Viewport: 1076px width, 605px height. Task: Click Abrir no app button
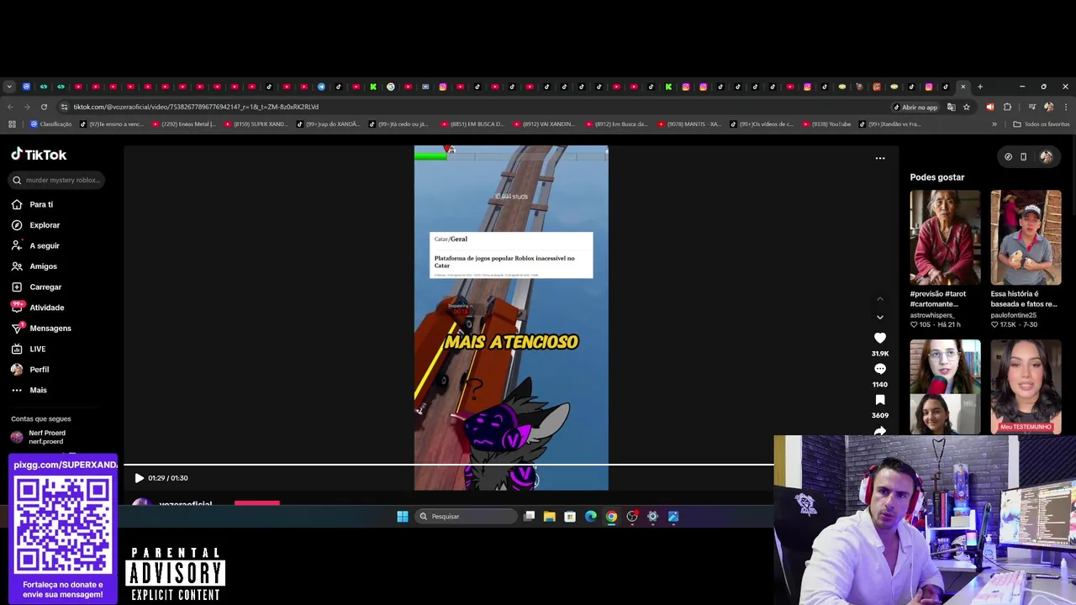click(915, 107)
